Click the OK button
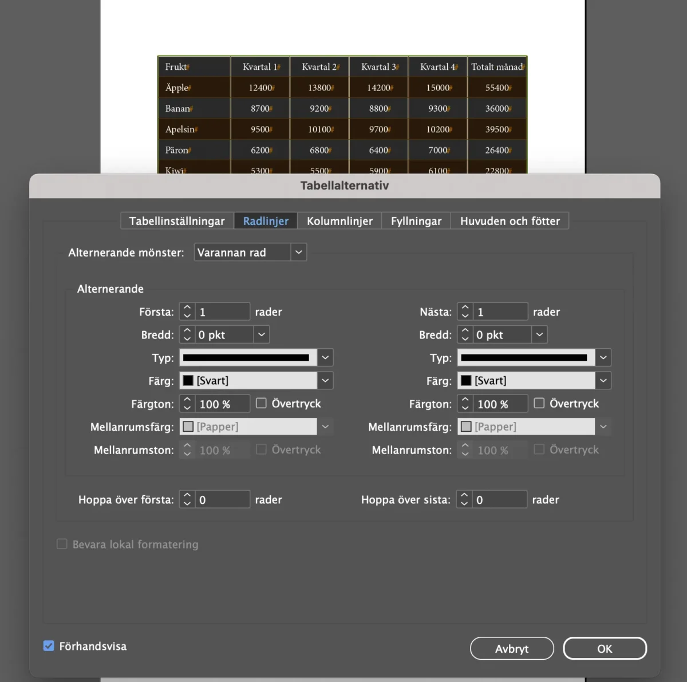The height and width of the screenshot is (682, 687). 605,649
